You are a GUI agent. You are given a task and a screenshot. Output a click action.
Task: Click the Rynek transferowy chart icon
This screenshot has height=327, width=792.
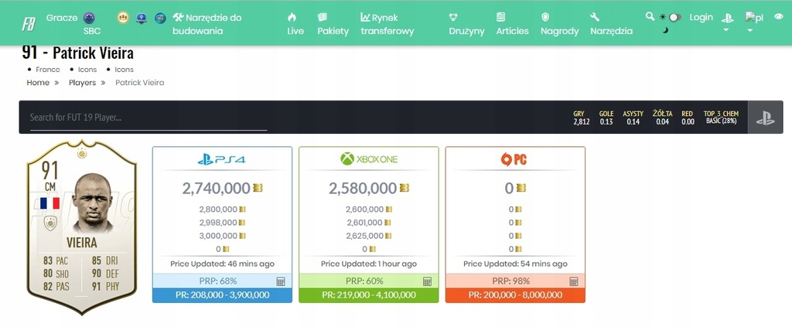(365, 17)
